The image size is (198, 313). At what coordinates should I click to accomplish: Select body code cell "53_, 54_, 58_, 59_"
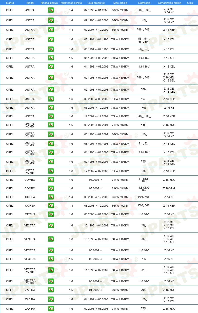(x=144, y=40)
